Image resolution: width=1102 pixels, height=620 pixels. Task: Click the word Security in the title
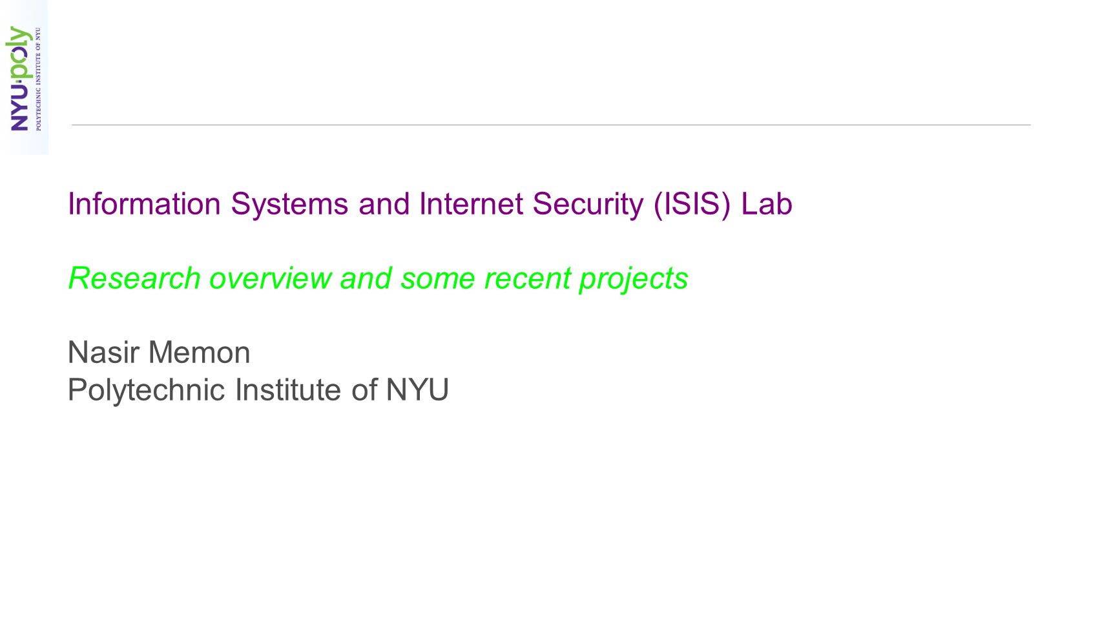588,205
